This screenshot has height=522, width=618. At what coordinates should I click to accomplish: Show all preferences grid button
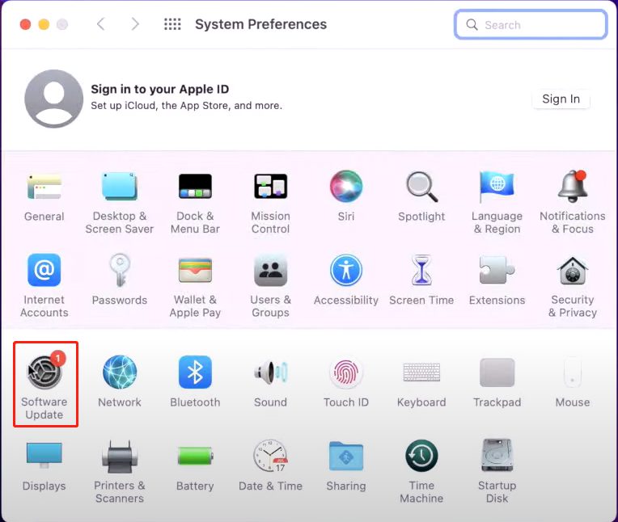click(x=172, y=24)
